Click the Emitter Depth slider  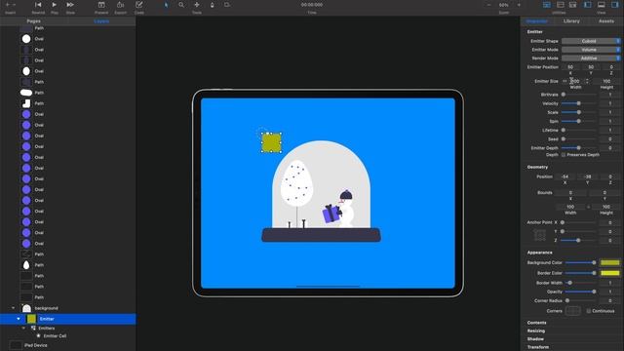pyautogui.click(x=578, y=148)
